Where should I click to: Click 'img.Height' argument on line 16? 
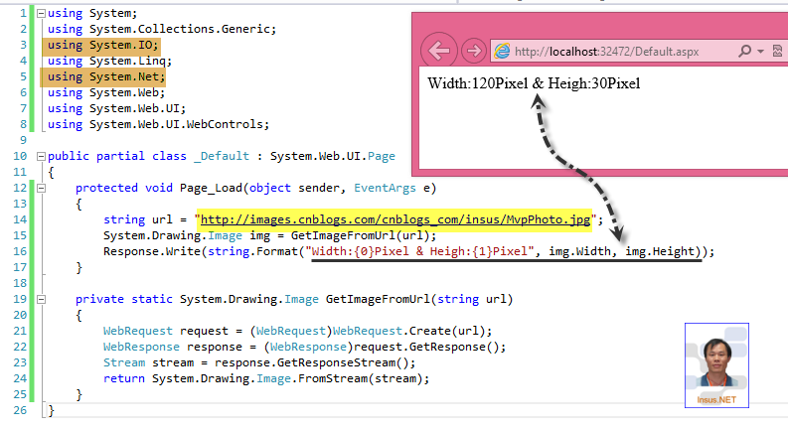pyautogui.click(x=660, y=251)
